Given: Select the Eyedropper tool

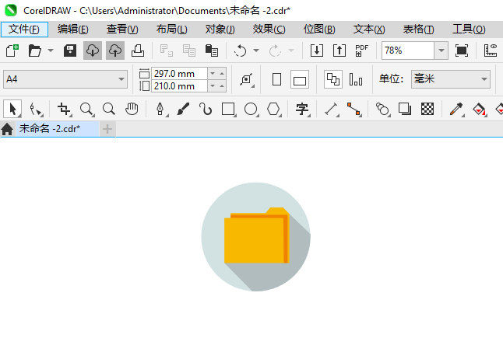Looking at the screenshot, I should (x=456, y=109).
